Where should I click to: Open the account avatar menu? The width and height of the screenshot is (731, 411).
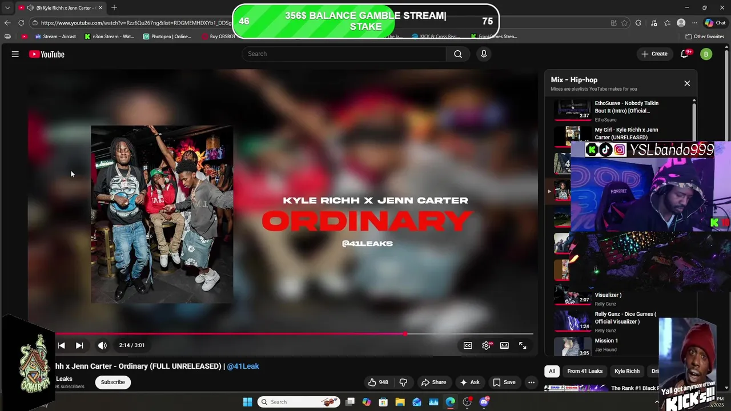[x=706, y=54]
